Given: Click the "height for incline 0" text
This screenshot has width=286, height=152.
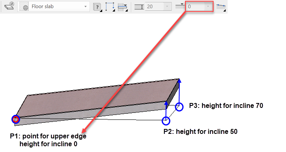Looking at the screenshot, I should click(x=48, y=144).
